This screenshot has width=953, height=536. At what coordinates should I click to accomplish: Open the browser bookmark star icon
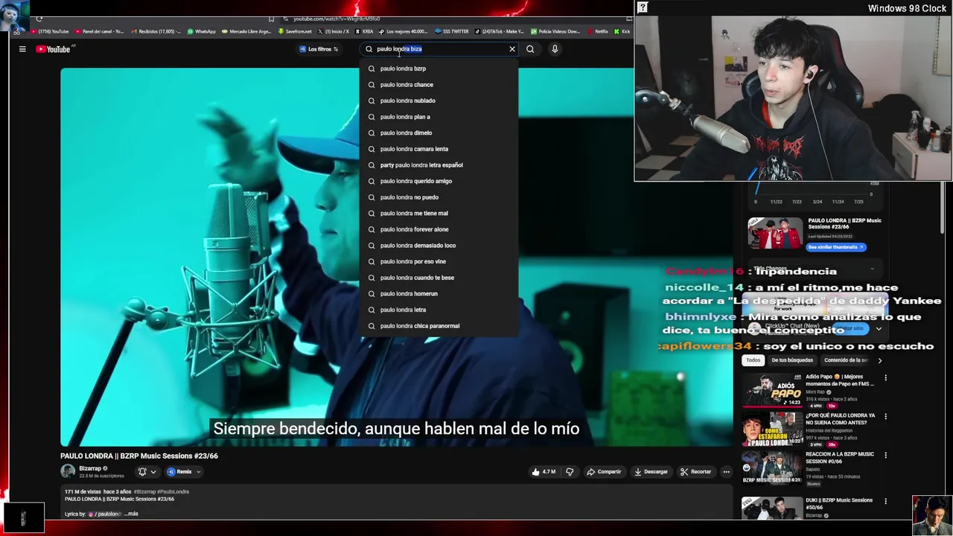(x=271, y=19)
